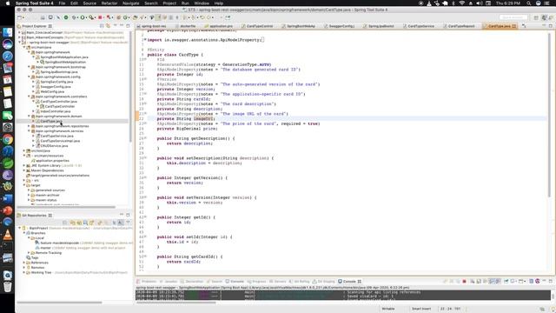556x313 pixels.
Task: Expand the Maven Dependencies node
Action: pyautogui.click(x=24, y=170)
